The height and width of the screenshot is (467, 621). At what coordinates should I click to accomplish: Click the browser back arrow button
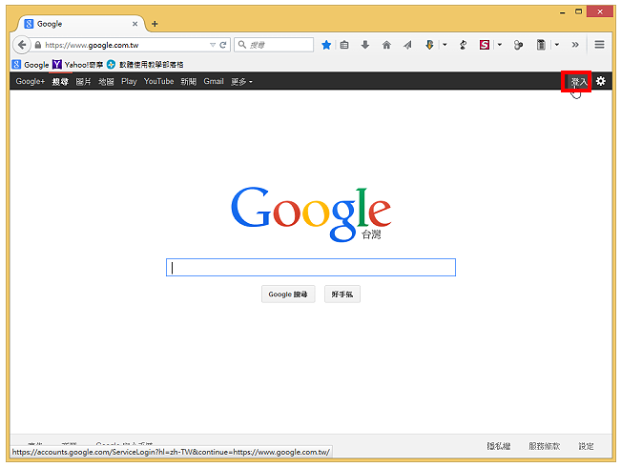coord(22,45)
